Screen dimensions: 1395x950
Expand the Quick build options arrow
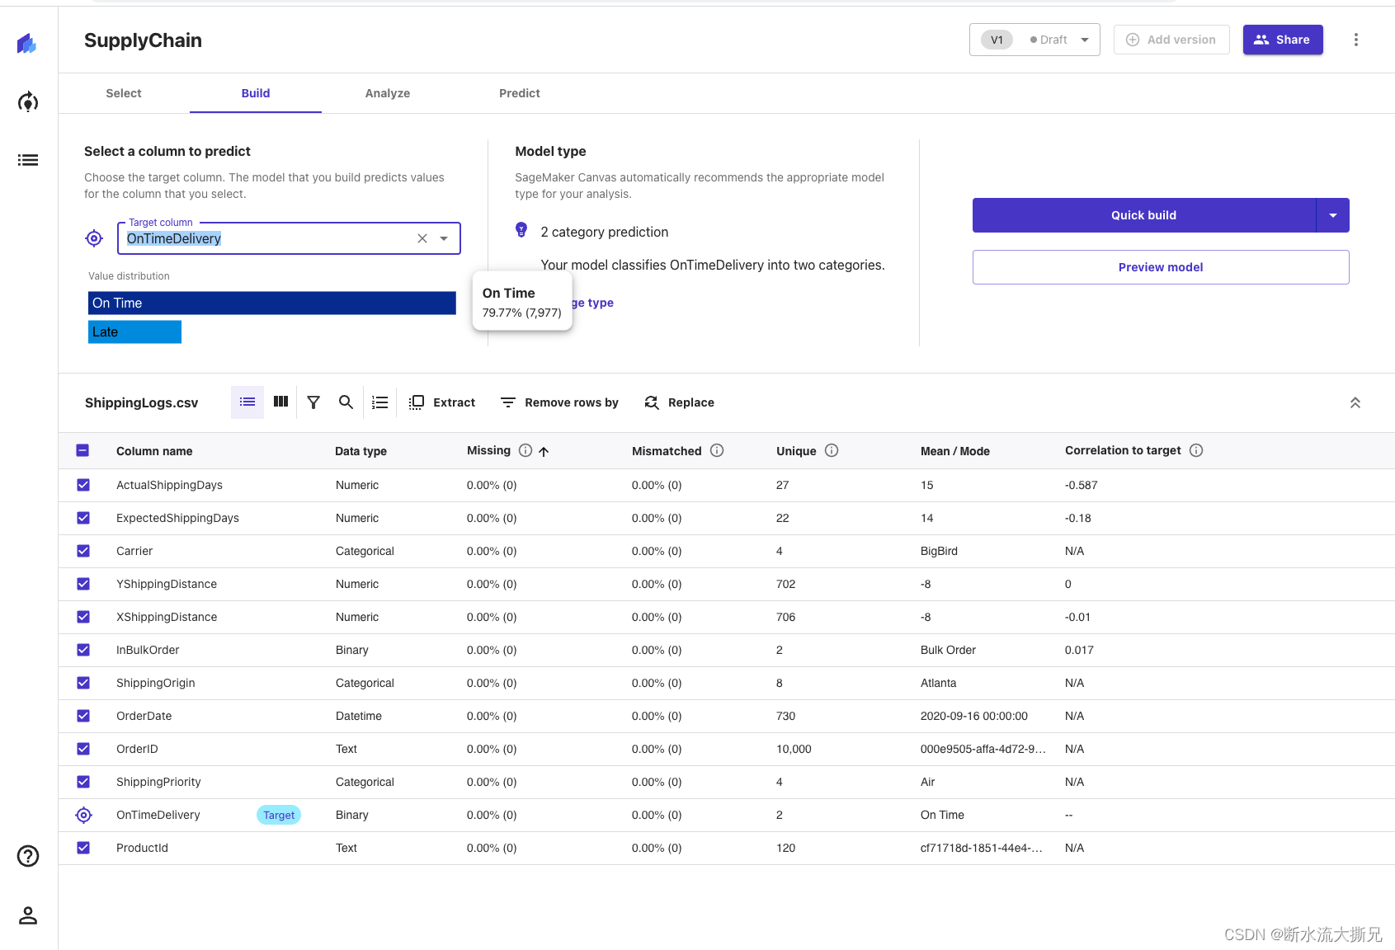point(1333,215)
